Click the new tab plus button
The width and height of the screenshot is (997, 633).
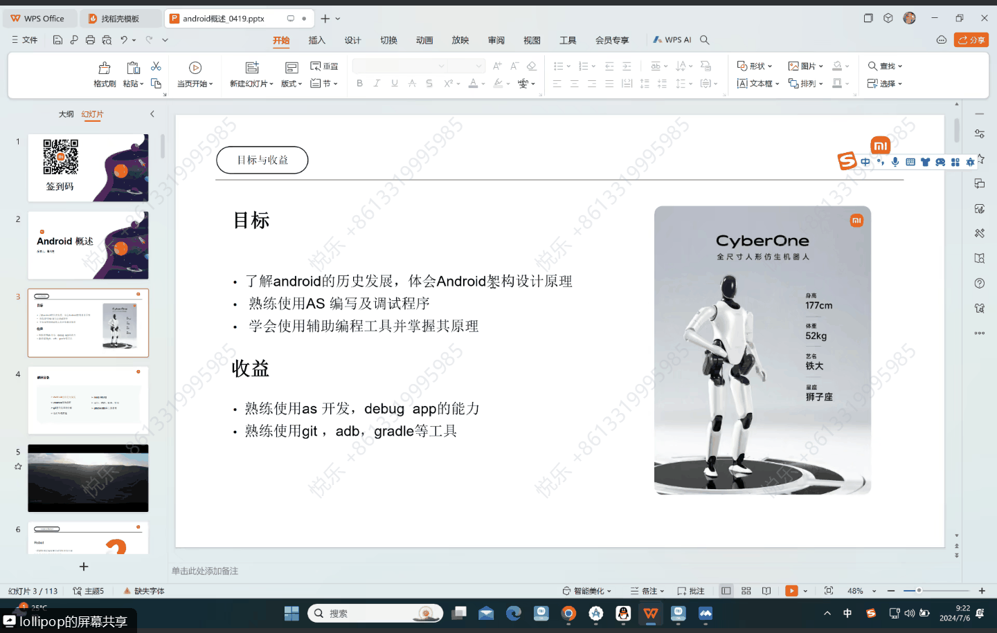pos(325,19)
